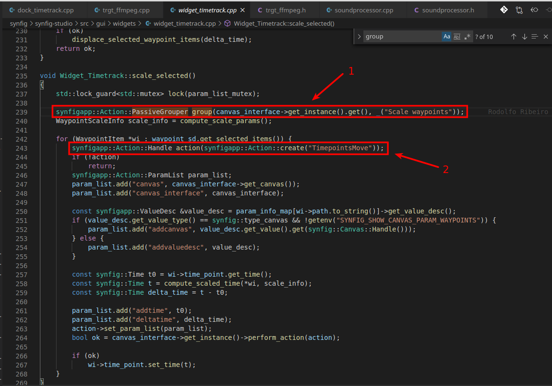
Task: Toggle Use Regular Expression in find
Action: click(467, 37)
